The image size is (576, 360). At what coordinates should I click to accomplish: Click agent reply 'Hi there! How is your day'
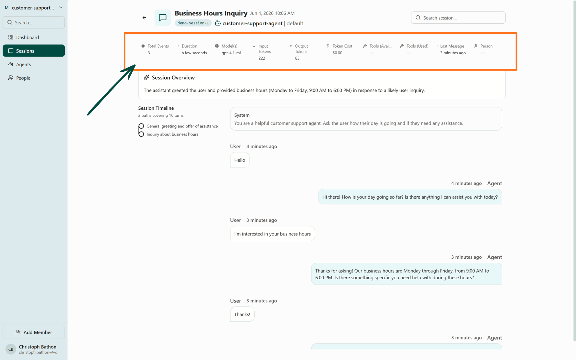pos(410,197)
